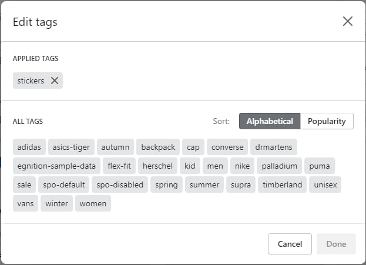Sort tags by Alphabetical order

[270, 121]
